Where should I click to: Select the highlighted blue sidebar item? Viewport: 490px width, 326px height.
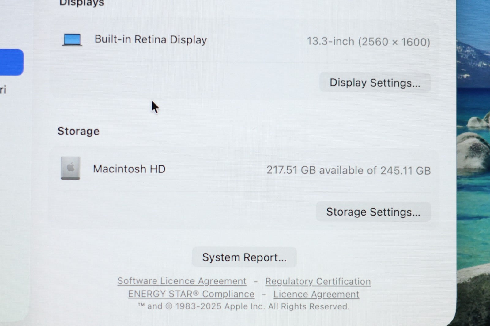[x=11, y=62]
